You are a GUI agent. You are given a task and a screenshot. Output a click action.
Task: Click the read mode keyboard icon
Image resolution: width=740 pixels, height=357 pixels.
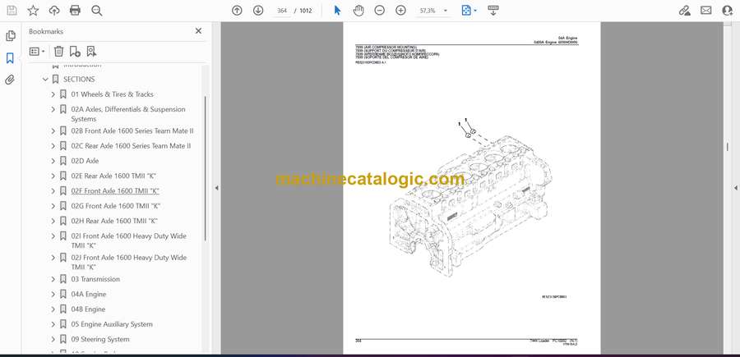click(x=493, y=11)
